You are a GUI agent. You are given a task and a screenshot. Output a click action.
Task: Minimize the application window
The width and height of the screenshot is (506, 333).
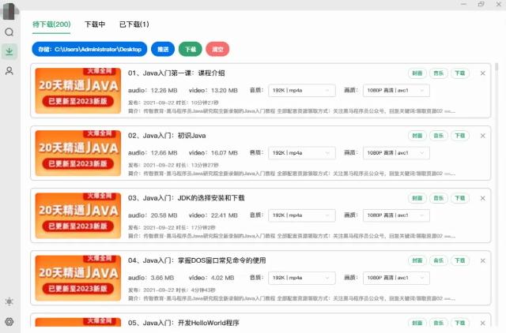(x=464, y=4)
